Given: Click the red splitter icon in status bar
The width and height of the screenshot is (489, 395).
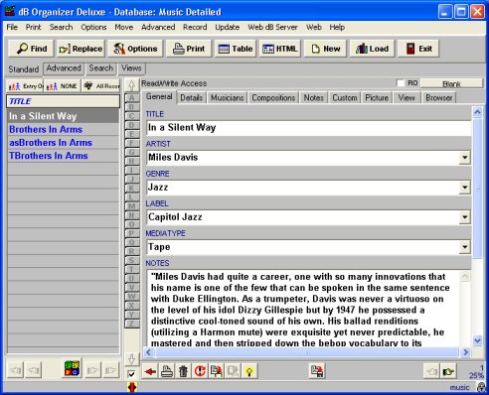Looking at the screenshot, I should [x=132, y=387].
